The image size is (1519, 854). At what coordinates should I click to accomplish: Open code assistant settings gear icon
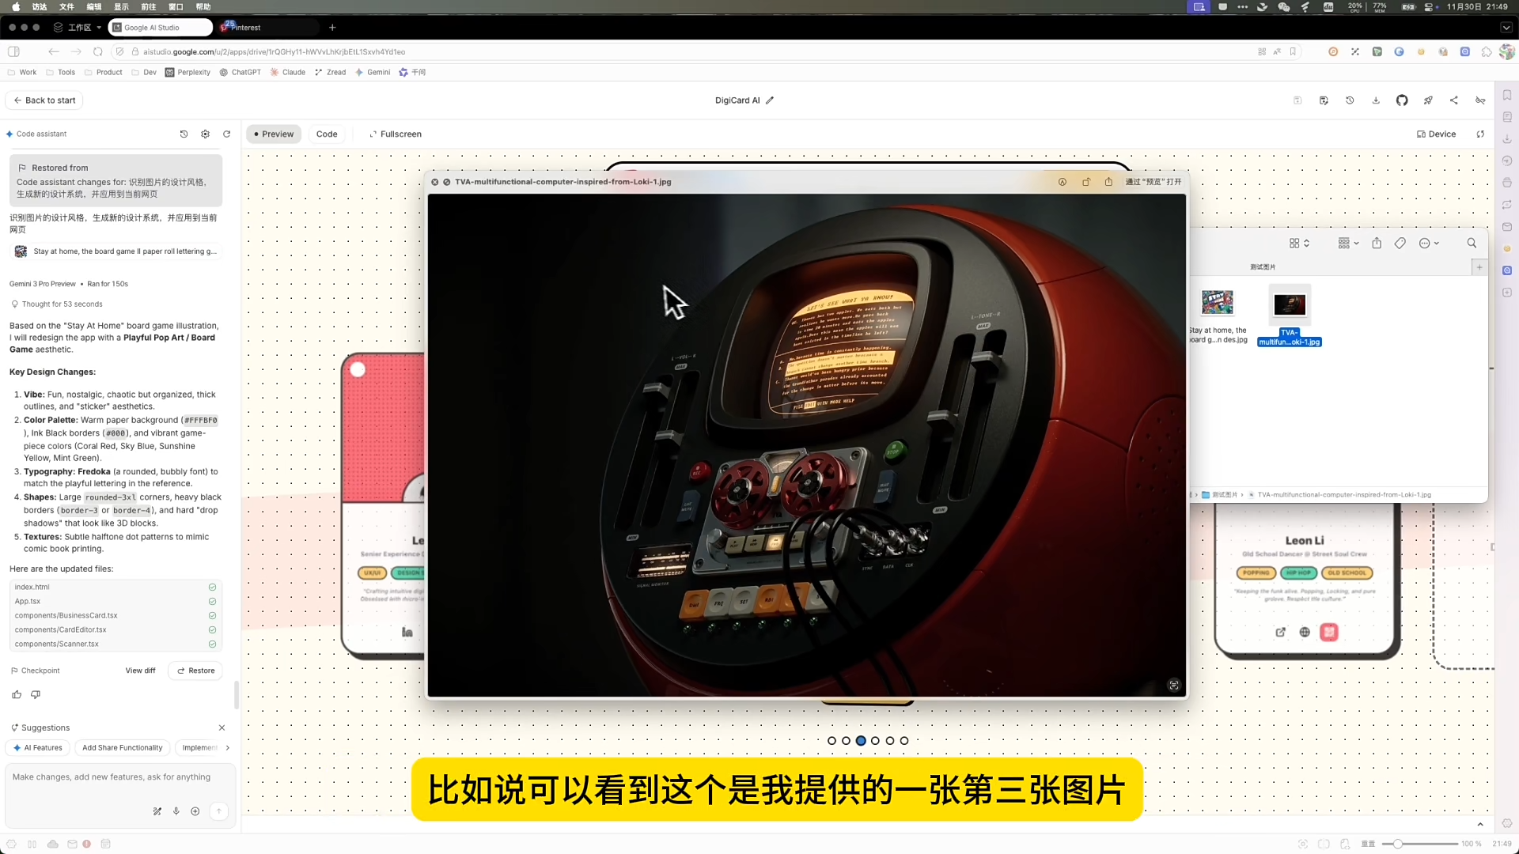tap(206, 134)
